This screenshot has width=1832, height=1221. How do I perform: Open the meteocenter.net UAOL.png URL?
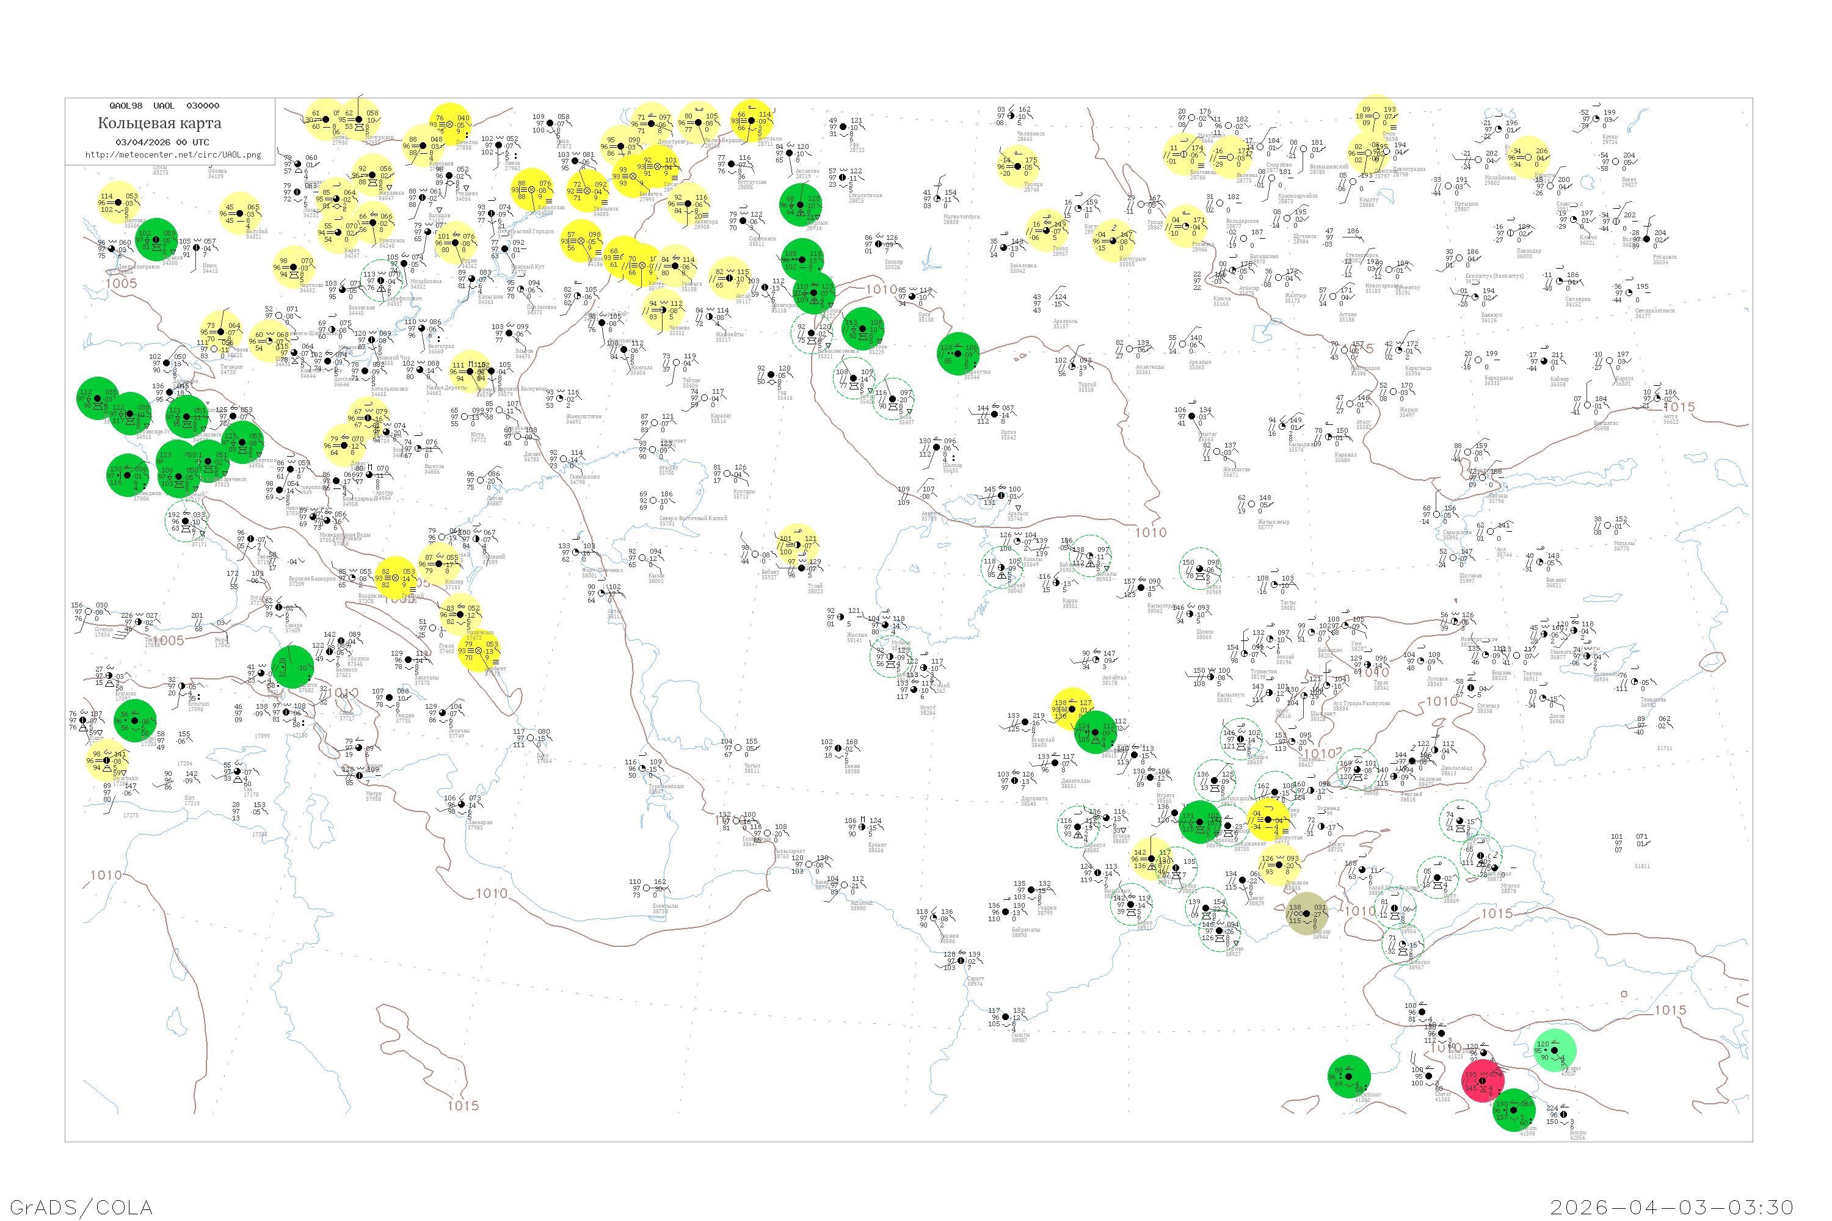[173, 154]
